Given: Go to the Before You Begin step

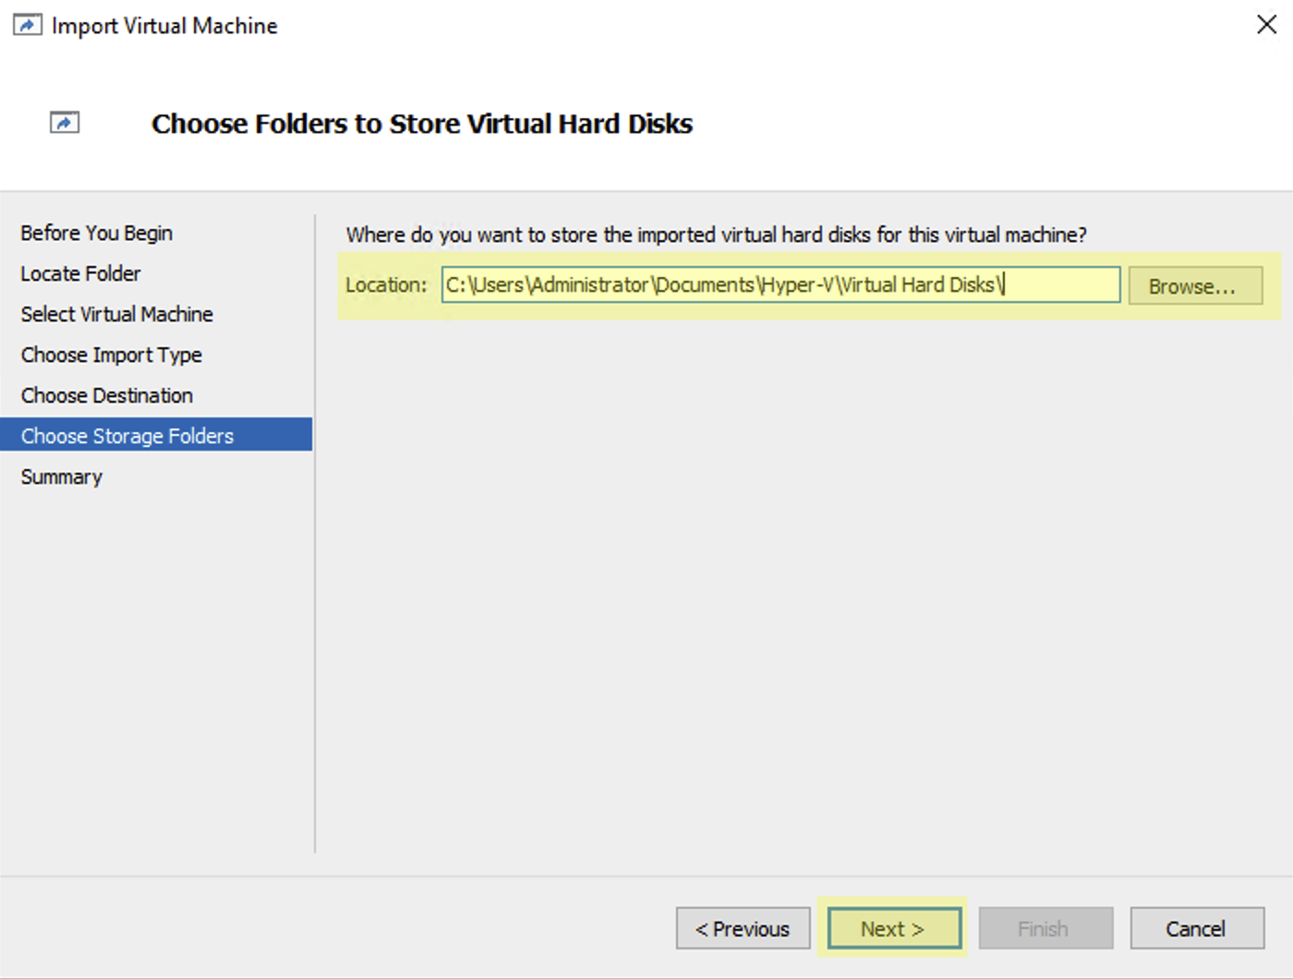Looking at the screenshot, I should click(x=97, y=233).
